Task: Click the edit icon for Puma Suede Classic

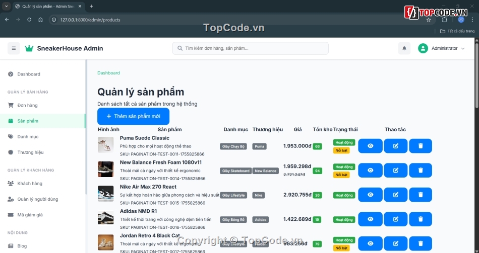Action: [x=395, y=146]
